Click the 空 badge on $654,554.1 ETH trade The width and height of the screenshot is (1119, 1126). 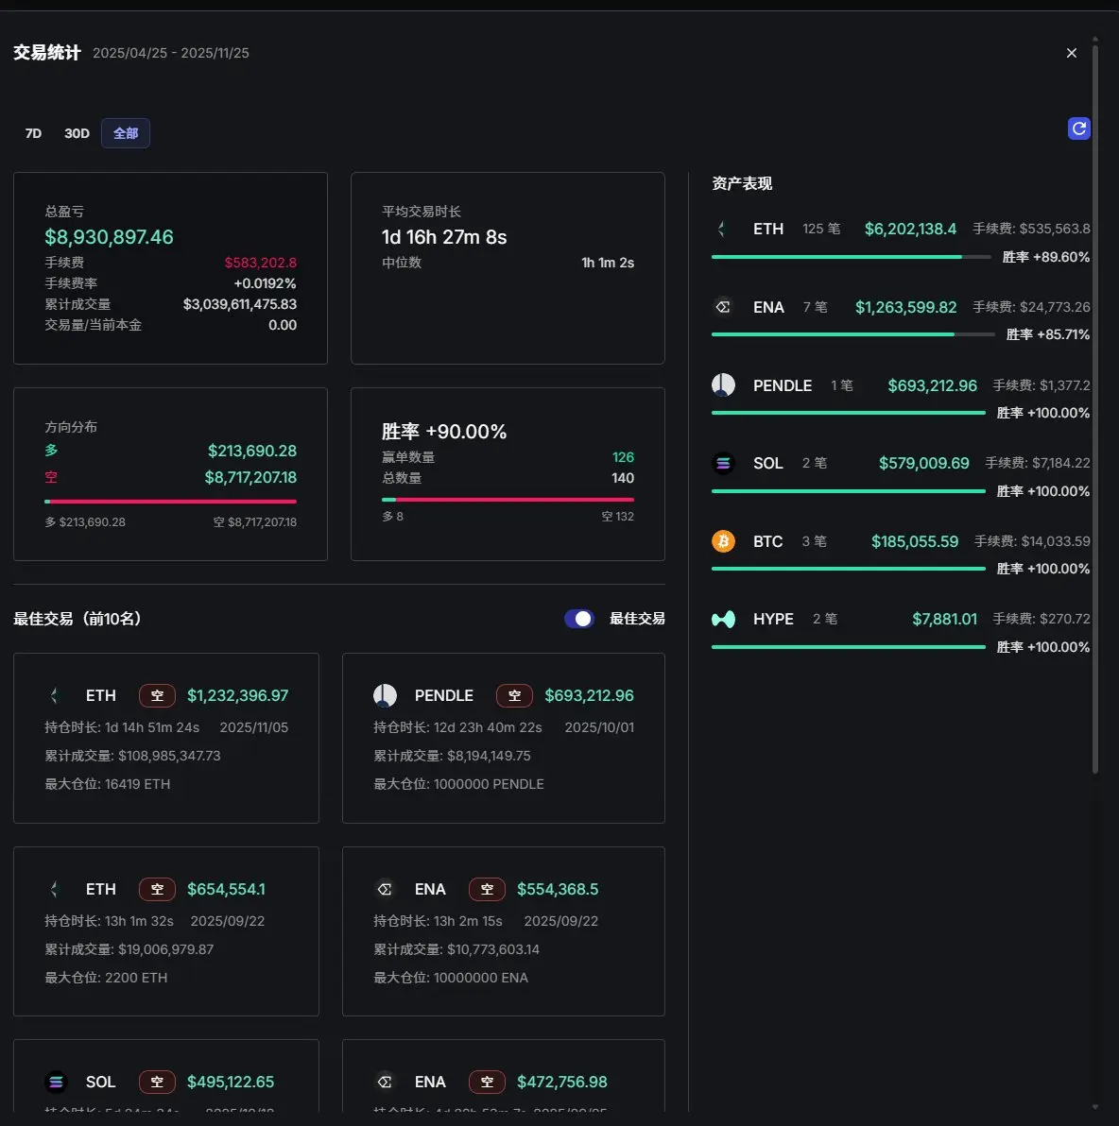click(x=158, y=889)
